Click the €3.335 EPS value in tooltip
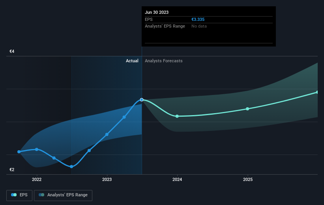324x205 pixels. coord(198,19)
